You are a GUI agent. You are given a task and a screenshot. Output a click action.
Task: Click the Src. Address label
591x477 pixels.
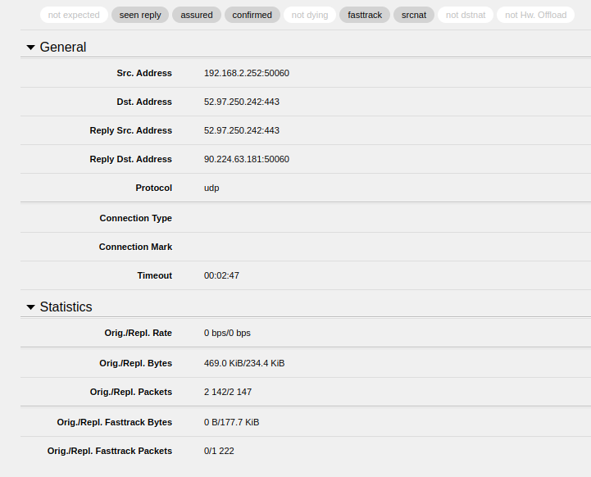tap(144, 73)
